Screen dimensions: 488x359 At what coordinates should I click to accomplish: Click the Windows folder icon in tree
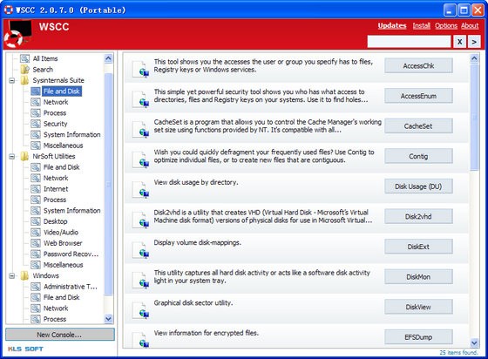[24, 275]
